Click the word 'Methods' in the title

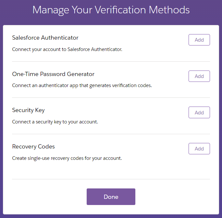(169, 10)
